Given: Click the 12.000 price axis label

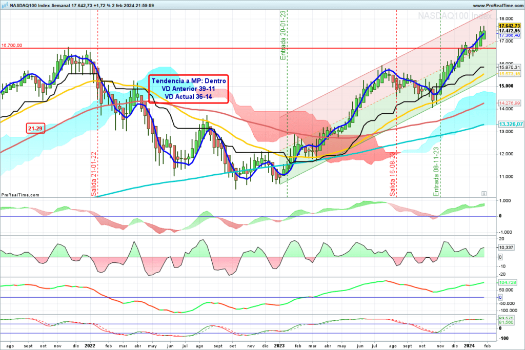Looking at the screenshot, I should tap(506, 154).
